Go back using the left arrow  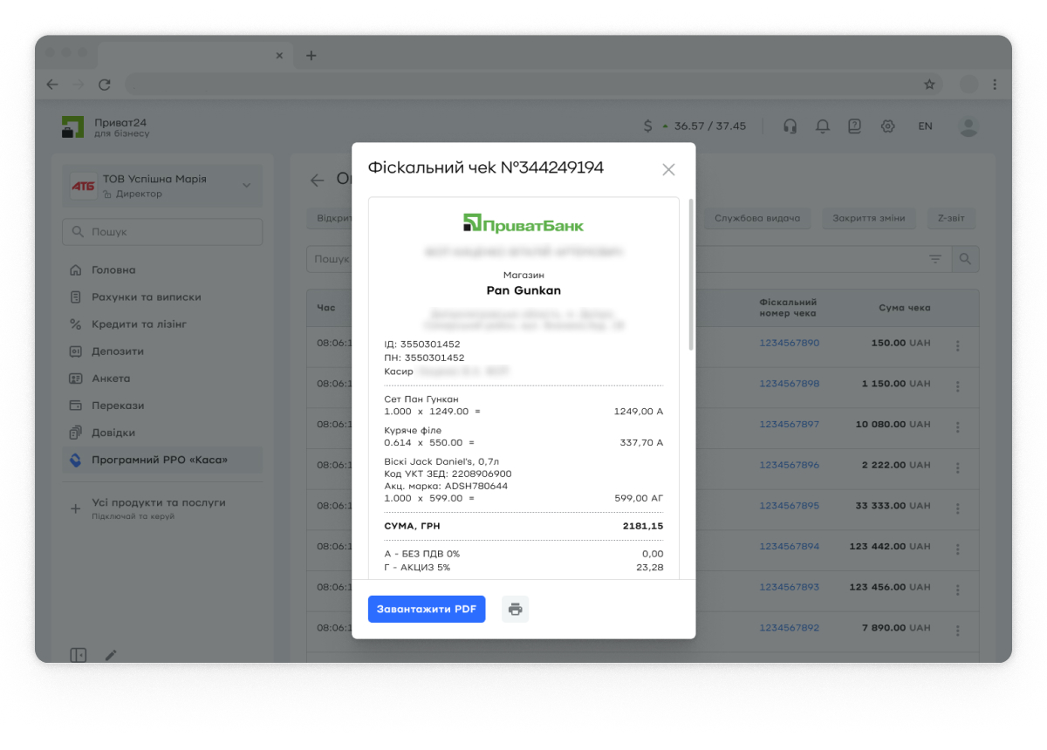tap(318, 181)
